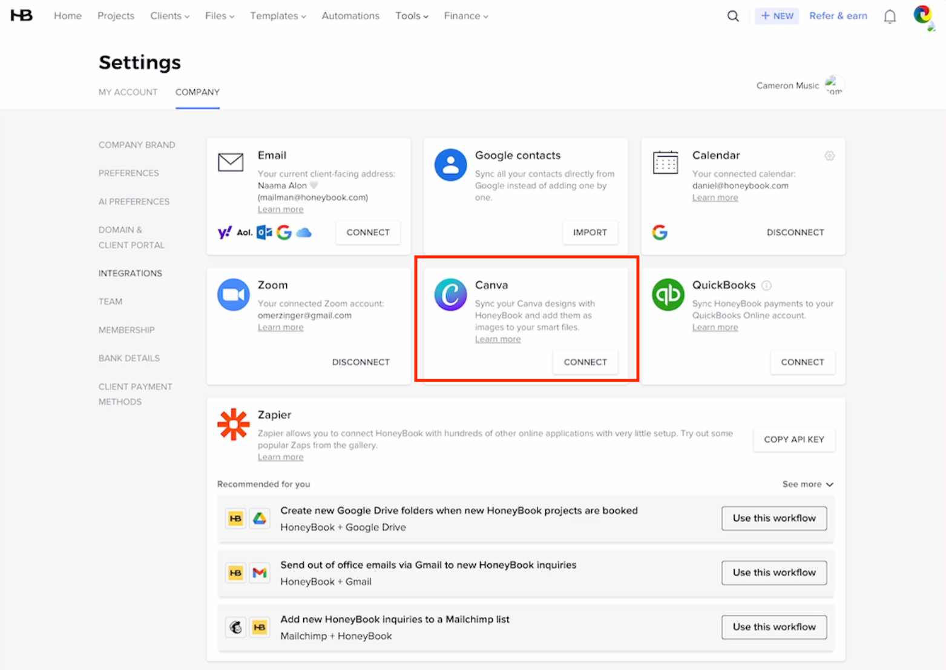Open Membership settings section
The width and height of the screenshot is (946, 670).
[126, 330]
